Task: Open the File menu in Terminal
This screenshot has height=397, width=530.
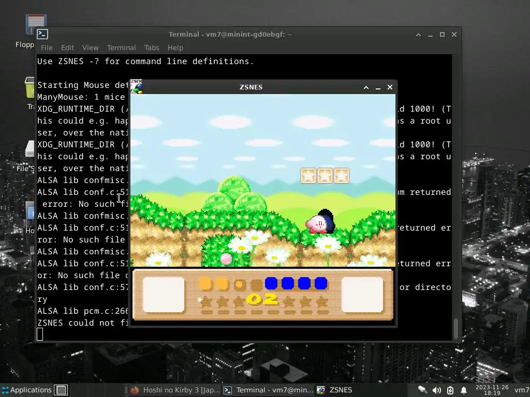Action: [47, 48]
